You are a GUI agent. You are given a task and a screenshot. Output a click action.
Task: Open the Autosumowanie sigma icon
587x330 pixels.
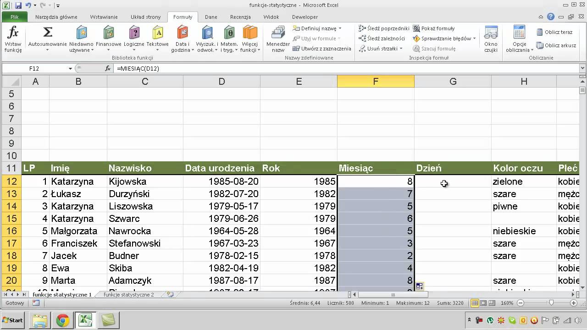[48, 33]
